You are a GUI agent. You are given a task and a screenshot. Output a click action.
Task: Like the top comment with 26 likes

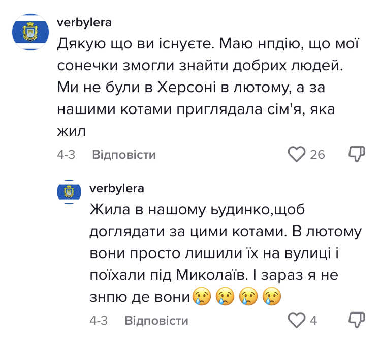point(296,154)
